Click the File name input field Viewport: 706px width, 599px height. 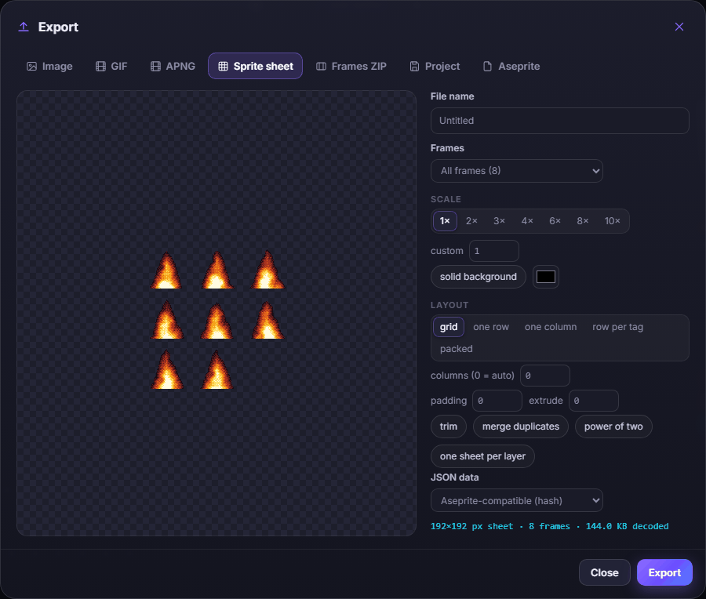(x=559, y=121)
